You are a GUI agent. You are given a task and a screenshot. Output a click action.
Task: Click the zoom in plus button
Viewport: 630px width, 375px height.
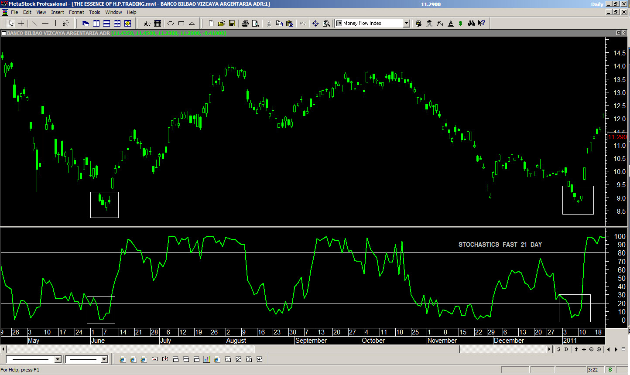tap(599, 349)
